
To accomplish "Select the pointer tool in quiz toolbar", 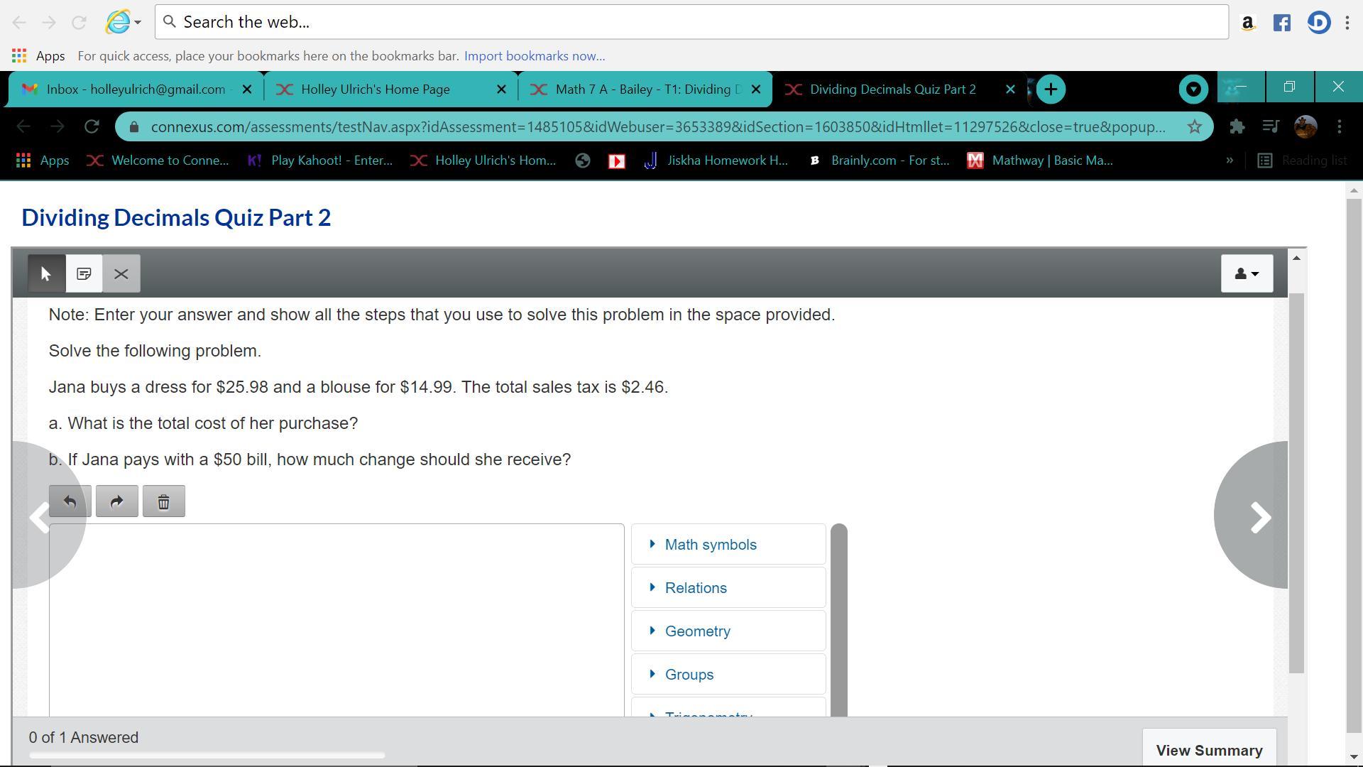I will click(x=47, y=273).
